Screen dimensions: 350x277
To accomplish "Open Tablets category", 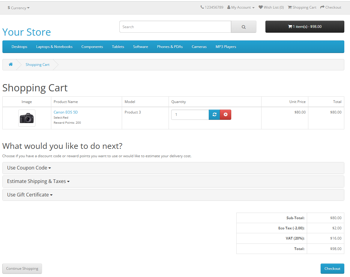I will coord(118,47).
